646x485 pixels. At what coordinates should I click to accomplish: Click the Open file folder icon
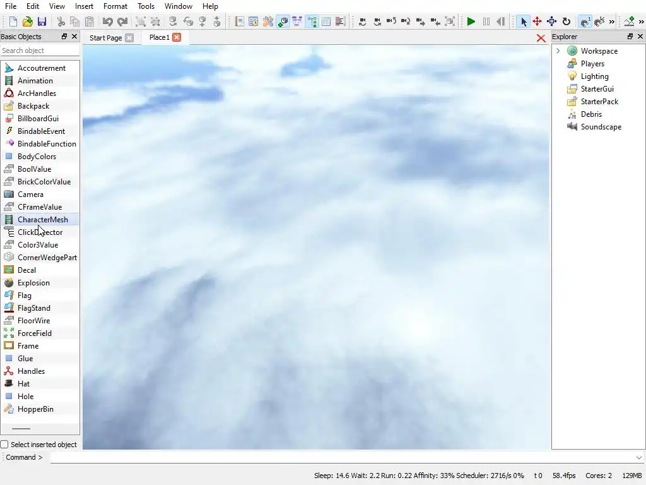coord(28,21)
